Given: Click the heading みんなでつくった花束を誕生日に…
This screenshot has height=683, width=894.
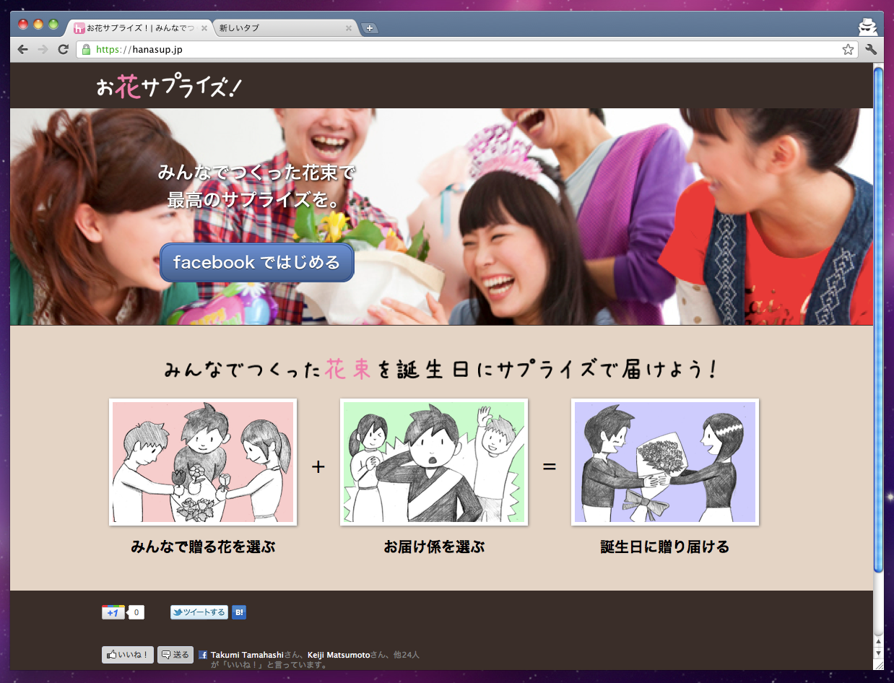Looking at the screenshot, I should 441,370.
